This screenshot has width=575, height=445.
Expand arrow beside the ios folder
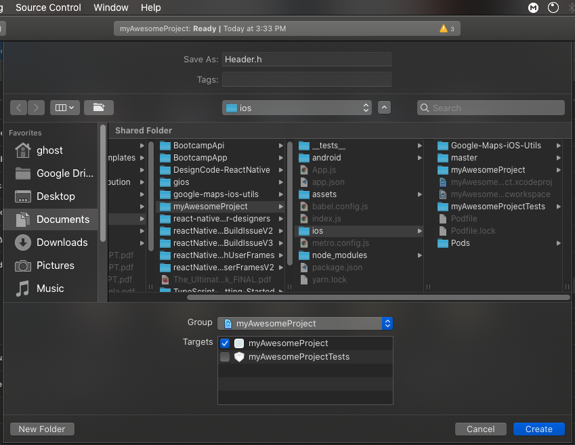point(419,231)
